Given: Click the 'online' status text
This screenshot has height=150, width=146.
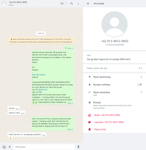Looking at the screenshot, I should 11,5.
